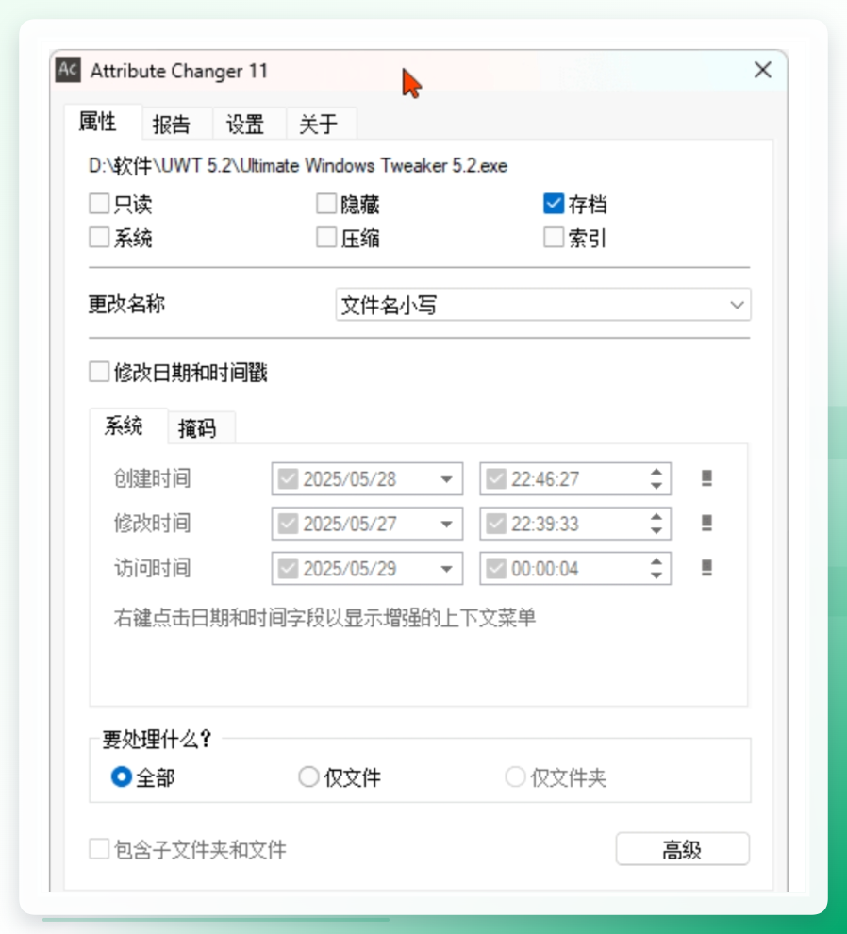Click the Attribute Changer Ac app icon
The height and width of the screenshot is (934, 847).
tap(68, 71)
